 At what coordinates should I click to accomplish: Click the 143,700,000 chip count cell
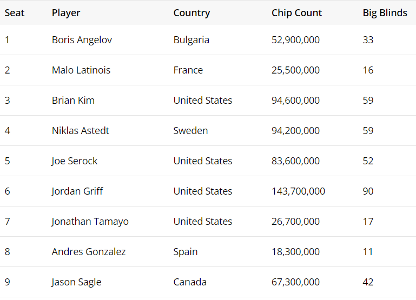(298, 191)
